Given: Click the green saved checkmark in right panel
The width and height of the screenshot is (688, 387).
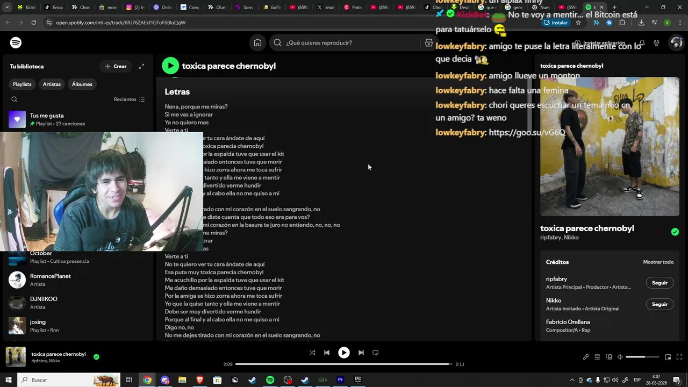Looking at the screenshot, I should pos(675,232).
